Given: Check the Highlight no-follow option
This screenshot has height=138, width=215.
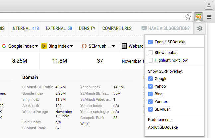Looking at the screenshot, I should pos(150,60).
